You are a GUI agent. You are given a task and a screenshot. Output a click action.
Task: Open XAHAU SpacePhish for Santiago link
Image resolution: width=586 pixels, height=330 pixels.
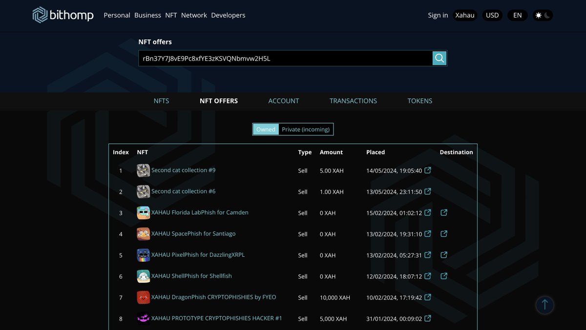click(193, 234)
